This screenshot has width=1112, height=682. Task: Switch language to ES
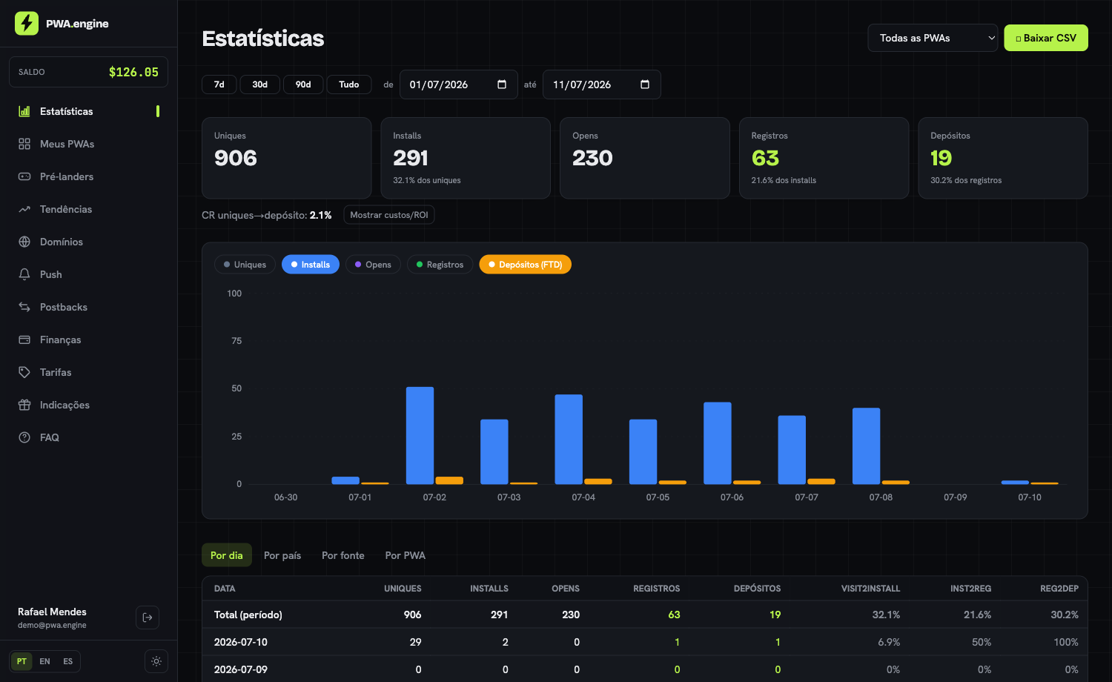pos(67,661)
